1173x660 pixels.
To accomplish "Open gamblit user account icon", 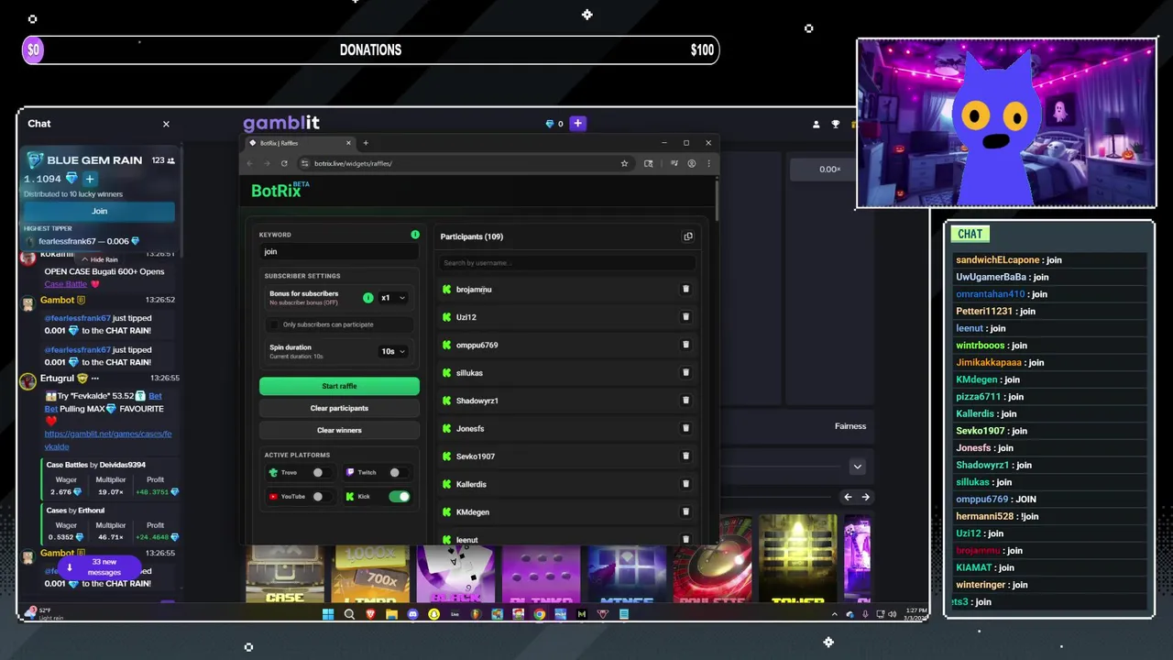I will [x=816, y=124].
